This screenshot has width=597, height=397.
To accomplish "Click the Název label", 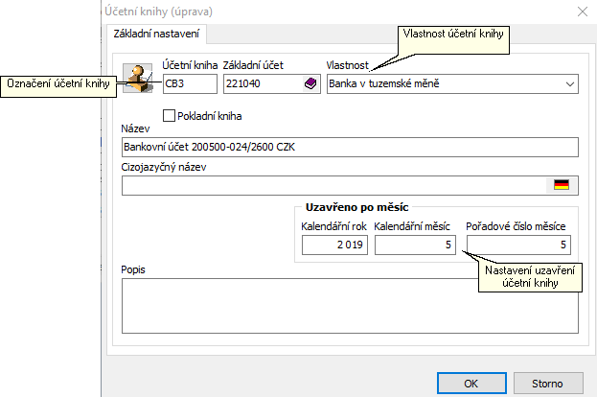I will (x=135, y=128).
